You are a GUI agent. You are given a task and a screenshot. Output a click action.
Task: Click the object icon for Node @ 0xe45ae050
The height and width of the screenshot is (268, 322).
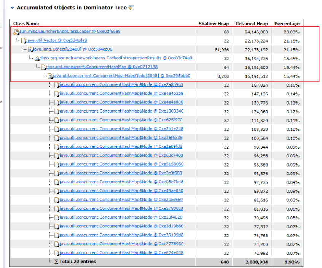pyautogui.click(x=57, y=191)
